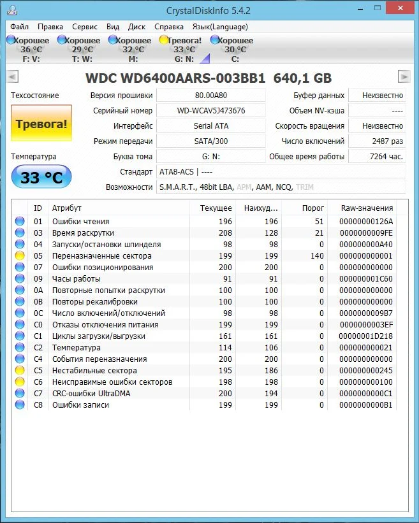Click raw value 00000000126A

[x=366, y=222]
